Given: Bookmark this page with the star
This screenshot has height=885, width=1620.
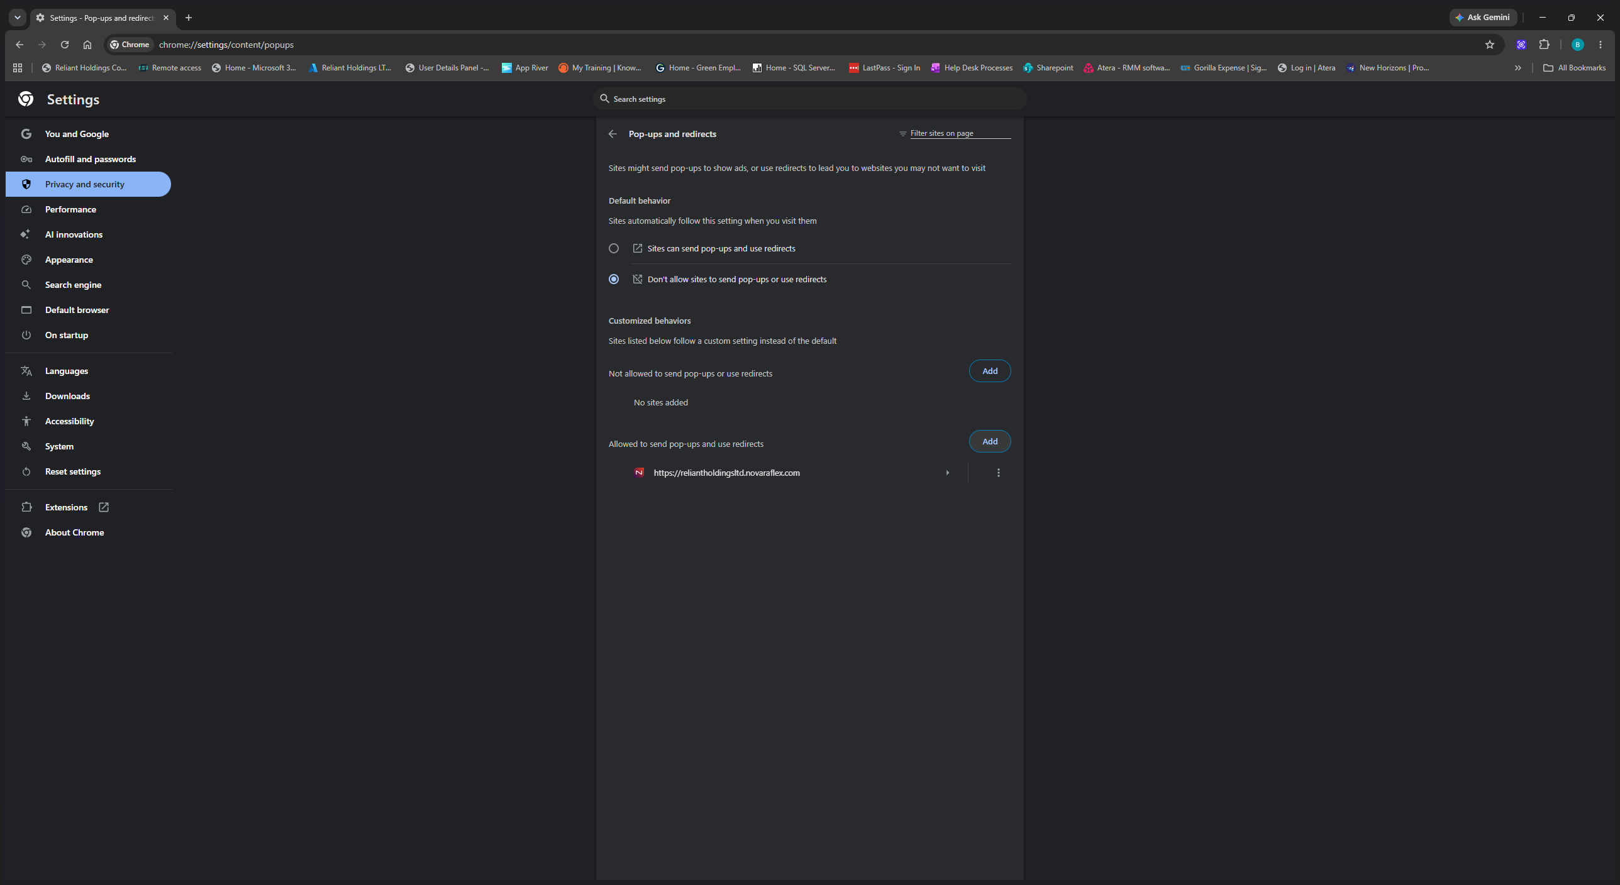Looking at the screenshot, I should coord(1489,45).
